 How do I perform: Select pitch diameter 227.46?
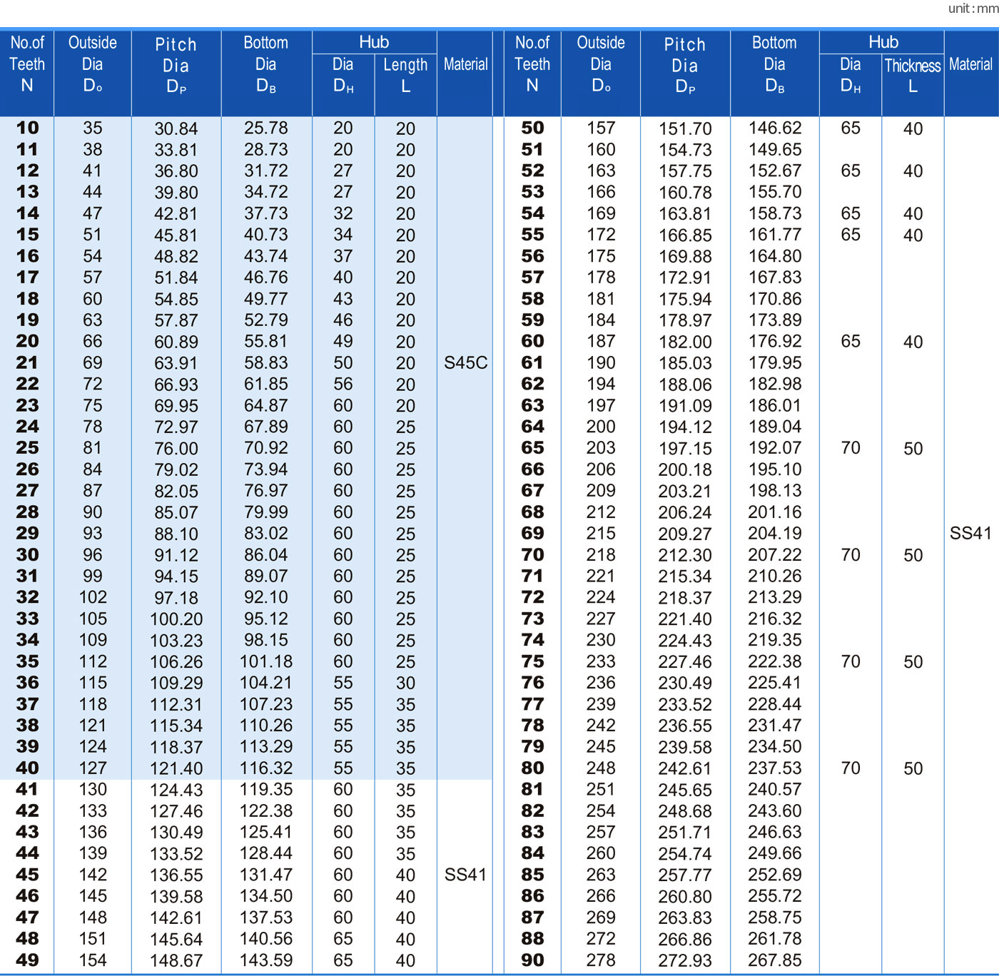point(685,662)
